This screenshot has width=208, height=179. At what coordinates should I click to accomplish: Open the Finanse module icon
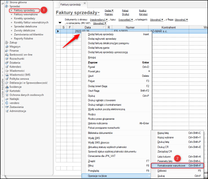(7, 51)
